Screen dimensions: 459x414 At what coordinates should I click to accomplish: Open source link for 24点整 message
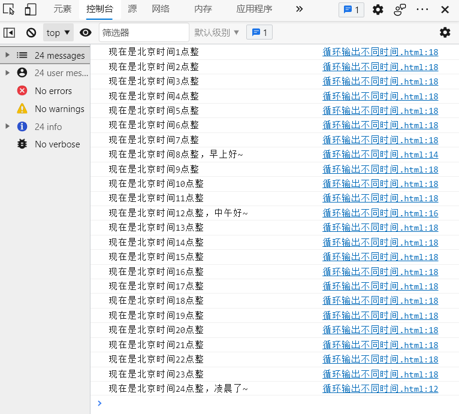[x=380, y=389]
